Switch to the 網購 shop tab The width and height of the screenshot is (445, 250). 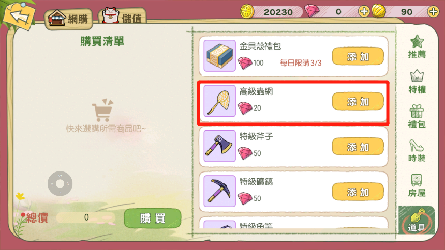pos(69,19)
